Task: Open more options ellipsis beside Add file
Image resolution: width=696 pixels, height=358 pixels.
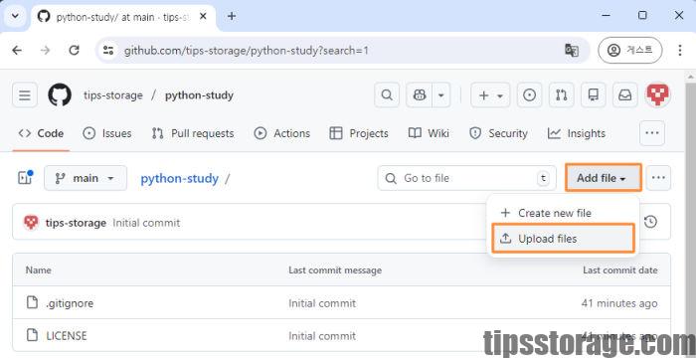Action: click(x=658, y=178)
